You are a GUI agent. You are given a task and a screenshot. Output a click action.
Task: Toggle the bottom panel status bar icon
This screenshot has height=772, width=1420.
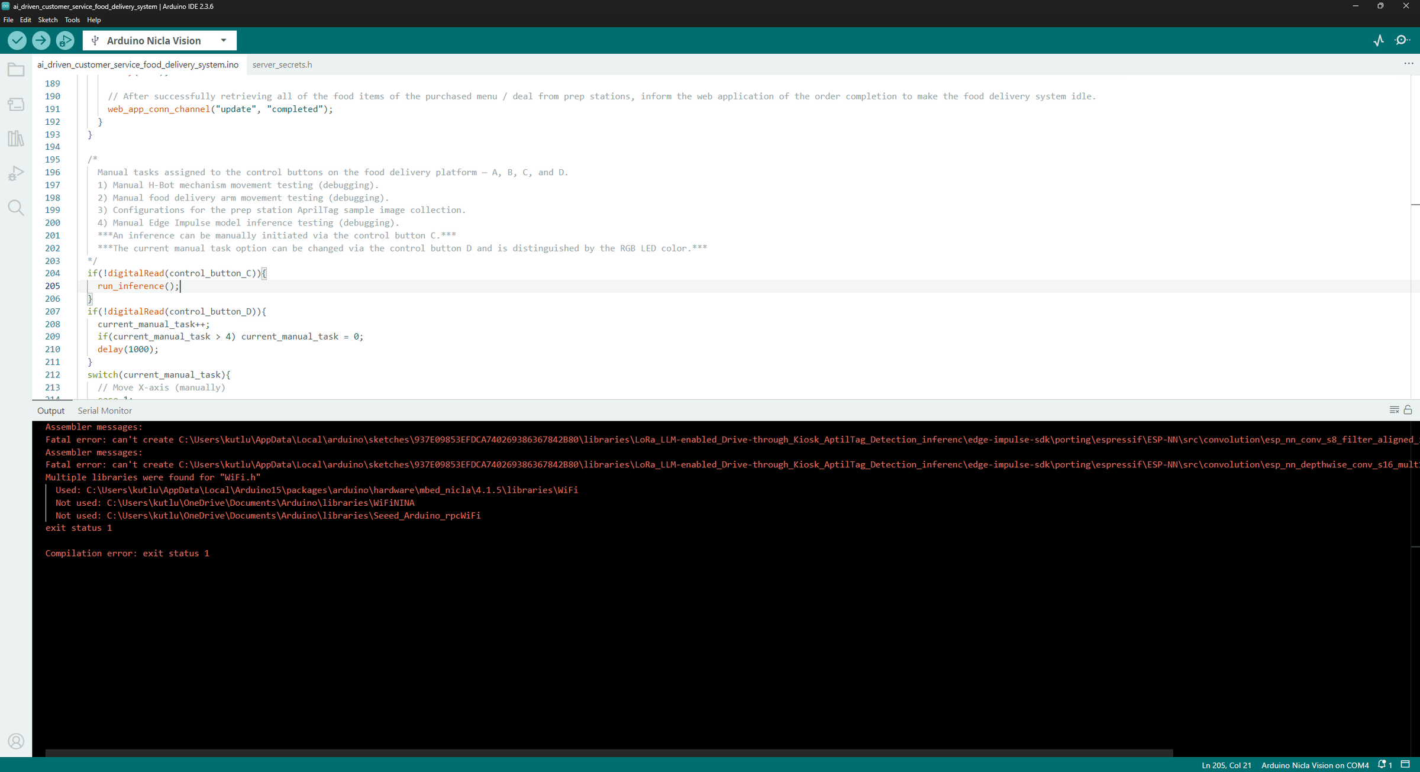[1406, 765]
